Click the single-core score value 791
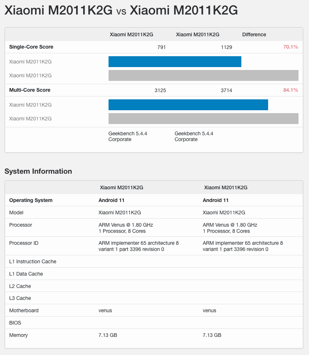Screen dimensions: 309x355 pyautogui.click(x=161, y=47)
